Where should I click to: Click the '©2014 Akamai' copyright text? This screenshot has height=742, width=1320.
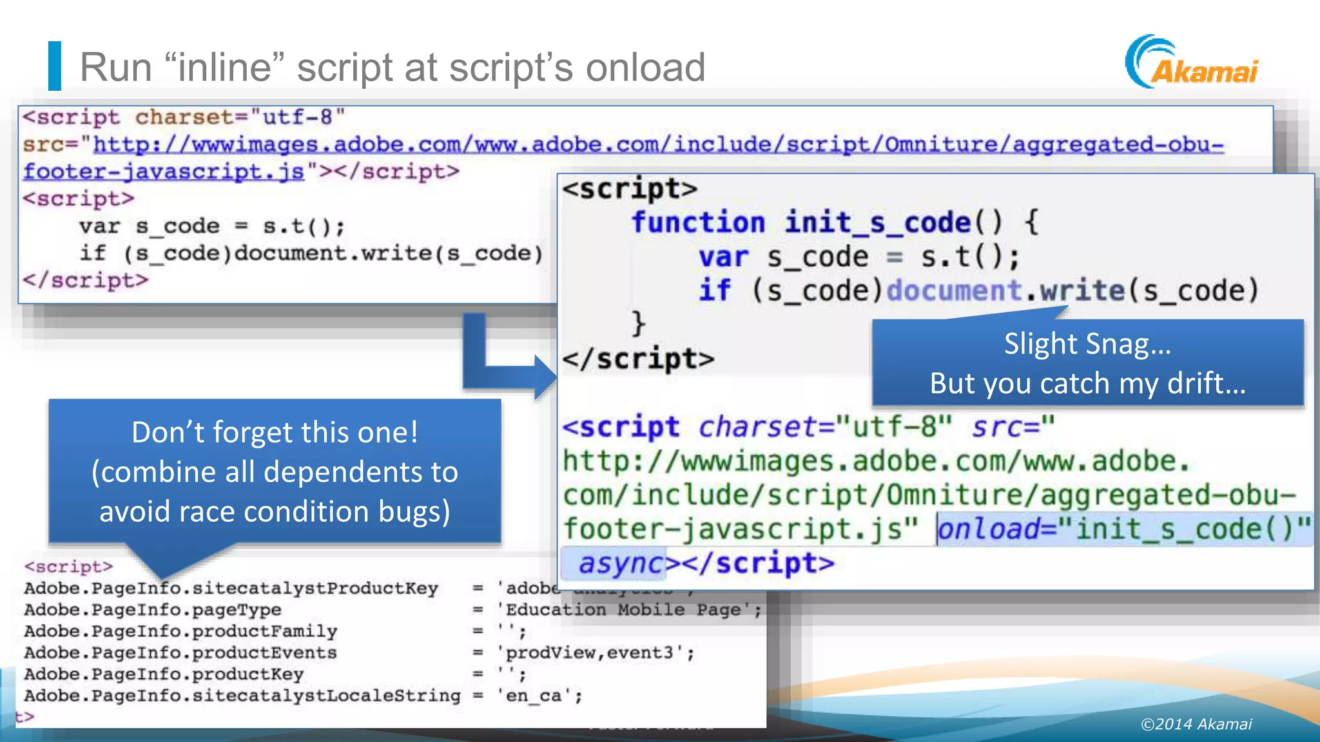tap(1196, 724)
